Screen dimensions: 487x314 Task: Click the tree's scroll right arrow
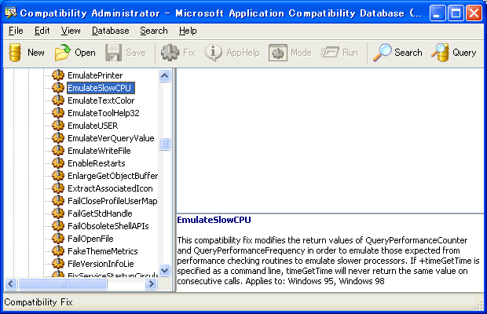pyautogui.click(x=152, y=283)
